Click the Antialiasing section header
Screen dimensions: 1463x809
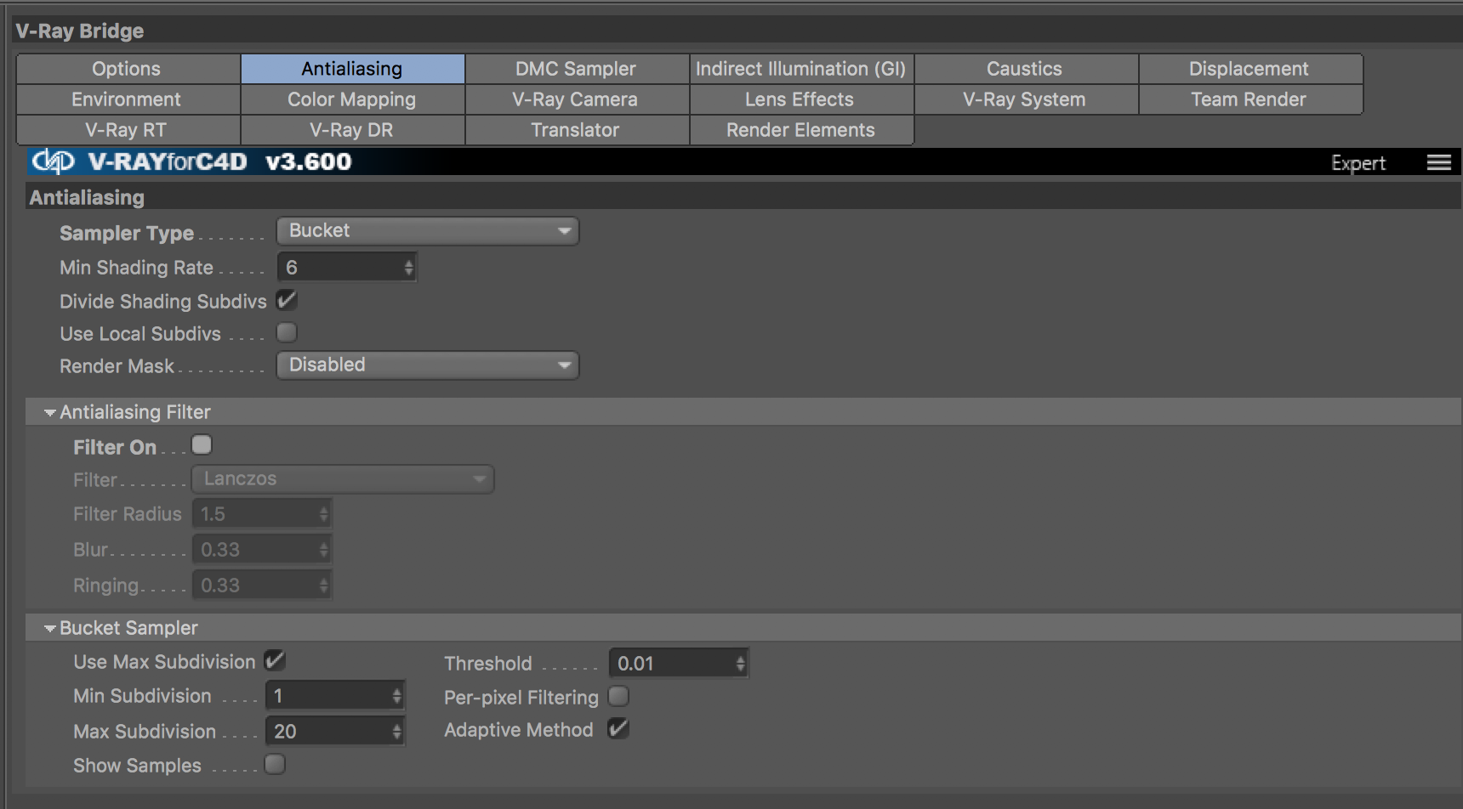point(87,198)
